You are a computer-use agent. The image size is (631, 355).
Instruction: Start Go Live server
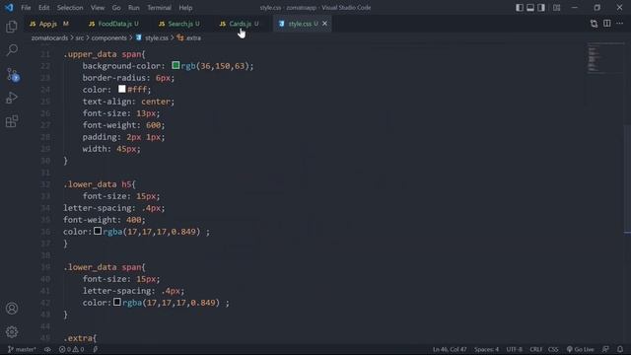[x=581, y=349]
